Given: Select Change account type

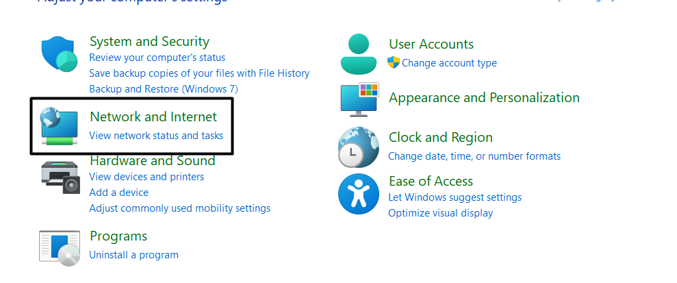Looking at the screenshot, I should tap(449, 63).
